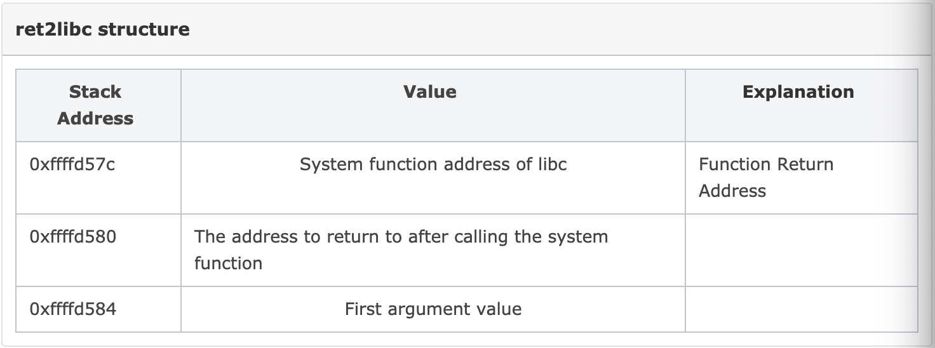The height and width of the screenshot is (348, 935).
Task: Click the 'Function Return Address' explanation cell
Action: (x=802, y=178)
